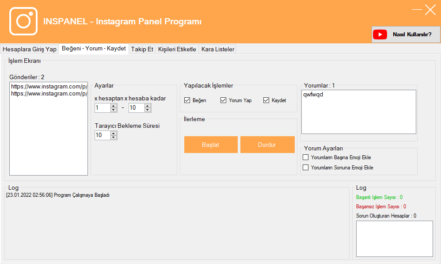
Task: Minimize the INSPANEL window
Action: [417, 10]
